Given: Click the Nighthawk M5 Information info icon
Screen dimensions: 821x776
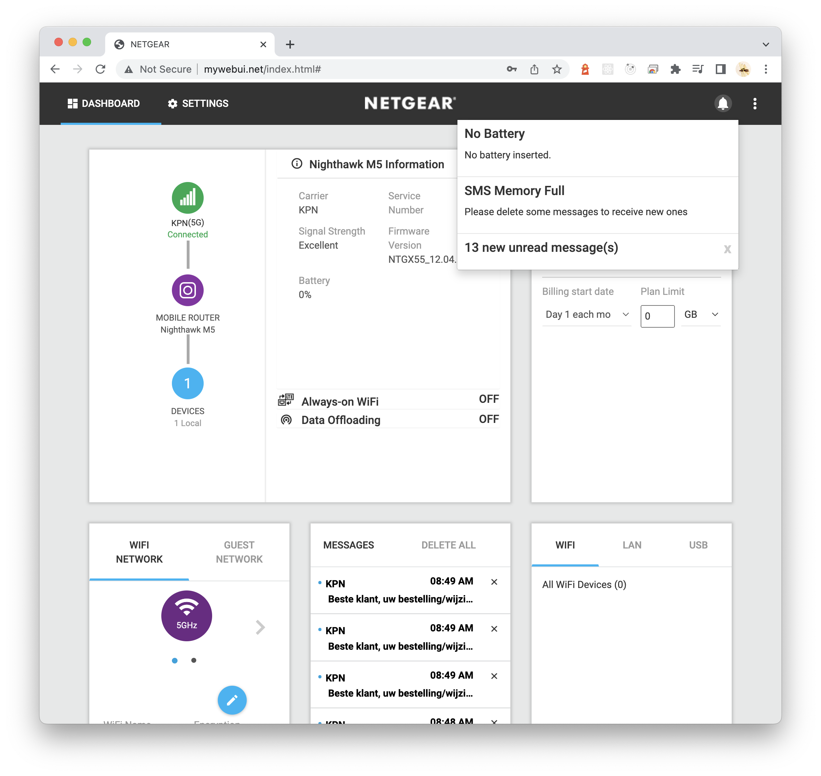Looking at the screenshot, I should [297, 164].
